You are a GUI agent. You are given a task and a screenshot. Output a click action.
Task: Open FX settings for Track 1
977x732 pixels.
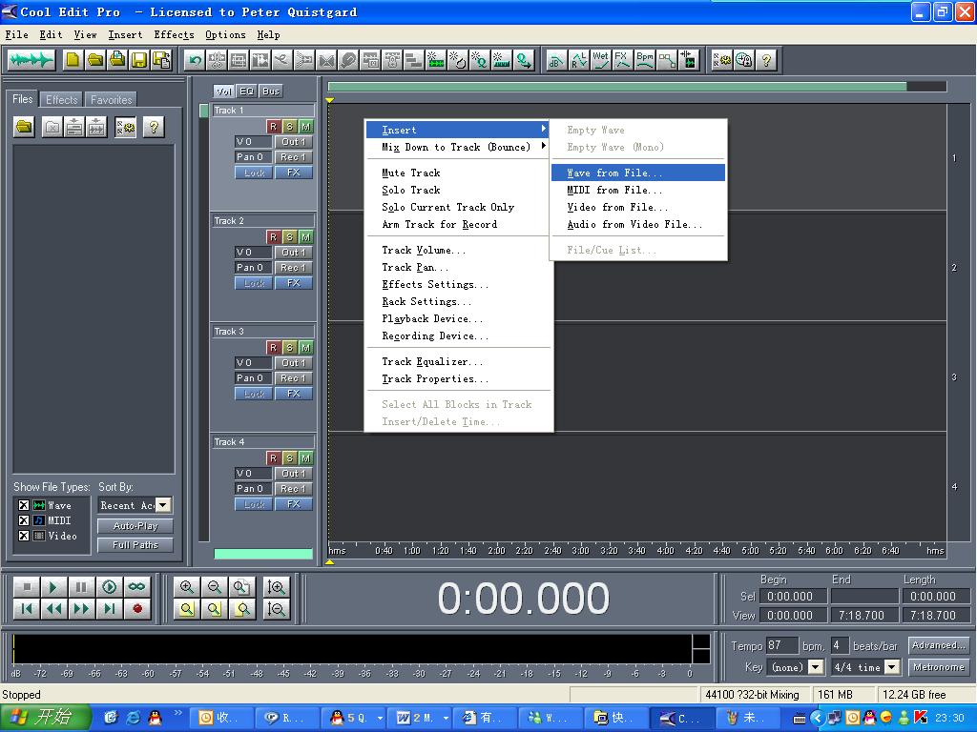click(x=294, y=173)
